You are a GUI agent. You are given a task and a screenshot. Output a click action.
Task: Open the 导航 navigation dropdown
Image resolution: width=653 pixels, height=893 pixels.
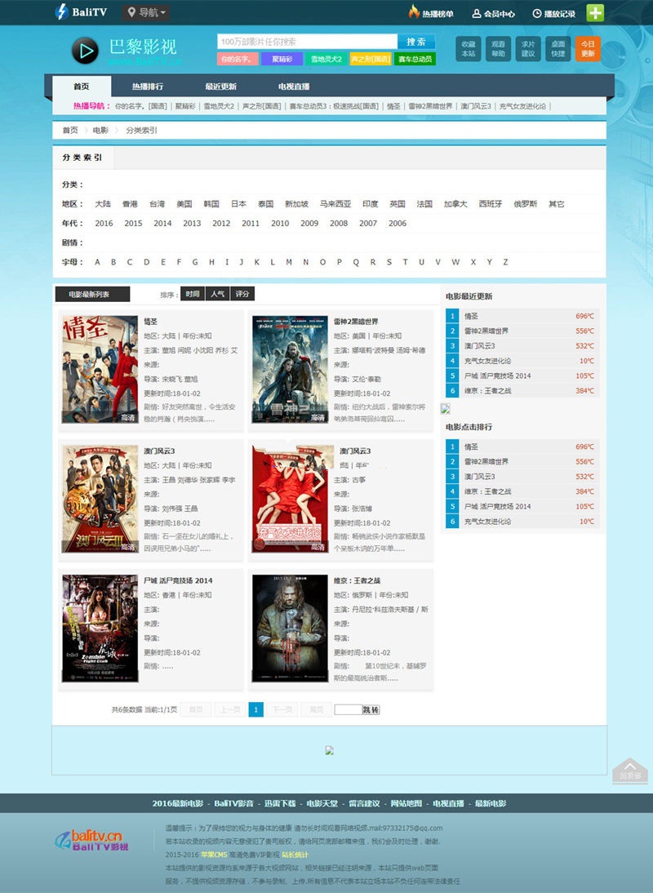pos(147,12)
